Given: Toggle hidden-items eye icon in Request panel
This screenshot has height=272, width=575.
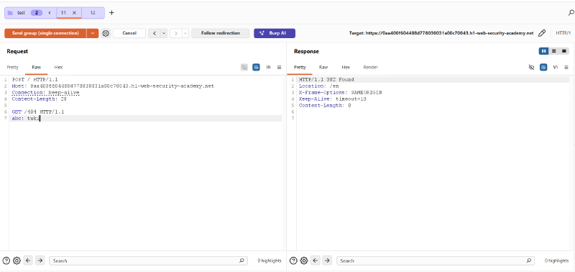Looking at the screenshot, I should click(244, 68).
